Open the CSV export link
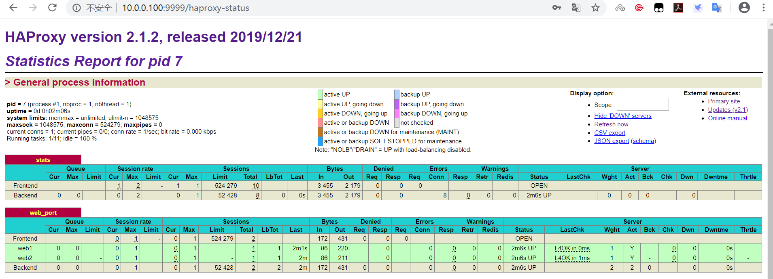773x279 pixels. (x=609, y=133)
